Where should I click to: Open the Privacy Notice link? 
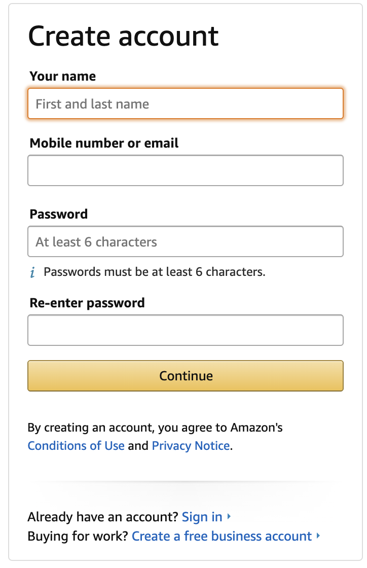tap(191, 446)
